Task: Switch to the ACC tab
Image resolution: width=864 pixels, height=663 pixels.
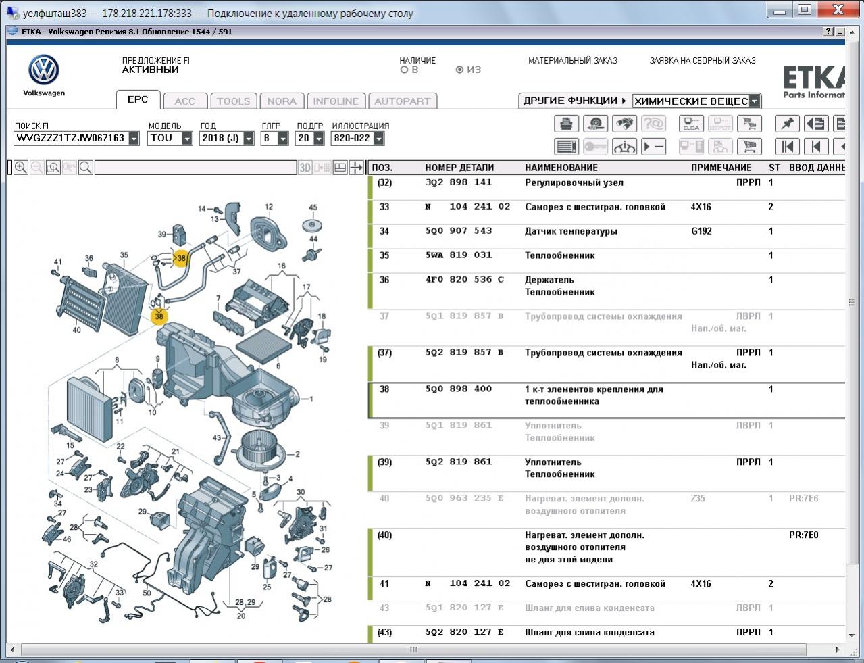Action: (x=184, y=101)
